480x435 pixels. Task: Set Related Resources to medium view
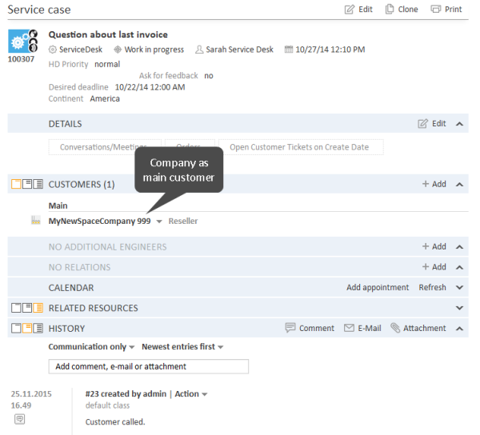point(27,308)
